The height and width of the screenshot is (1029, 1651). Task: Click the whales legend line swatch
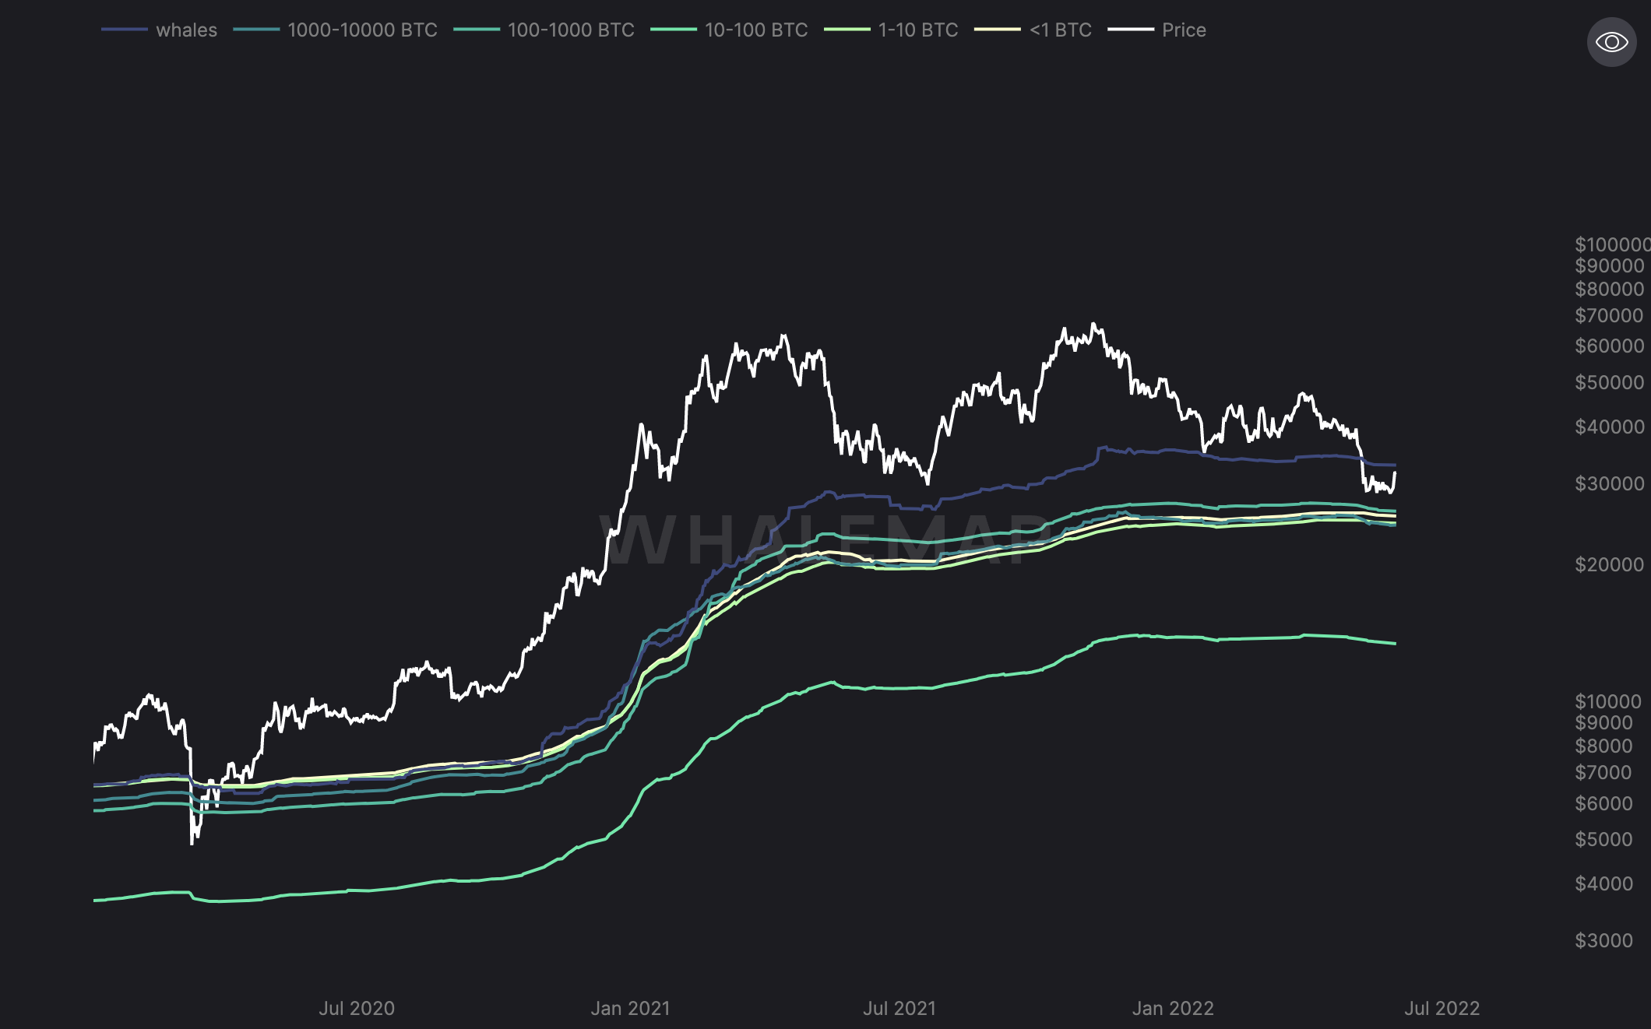(125, 30)
